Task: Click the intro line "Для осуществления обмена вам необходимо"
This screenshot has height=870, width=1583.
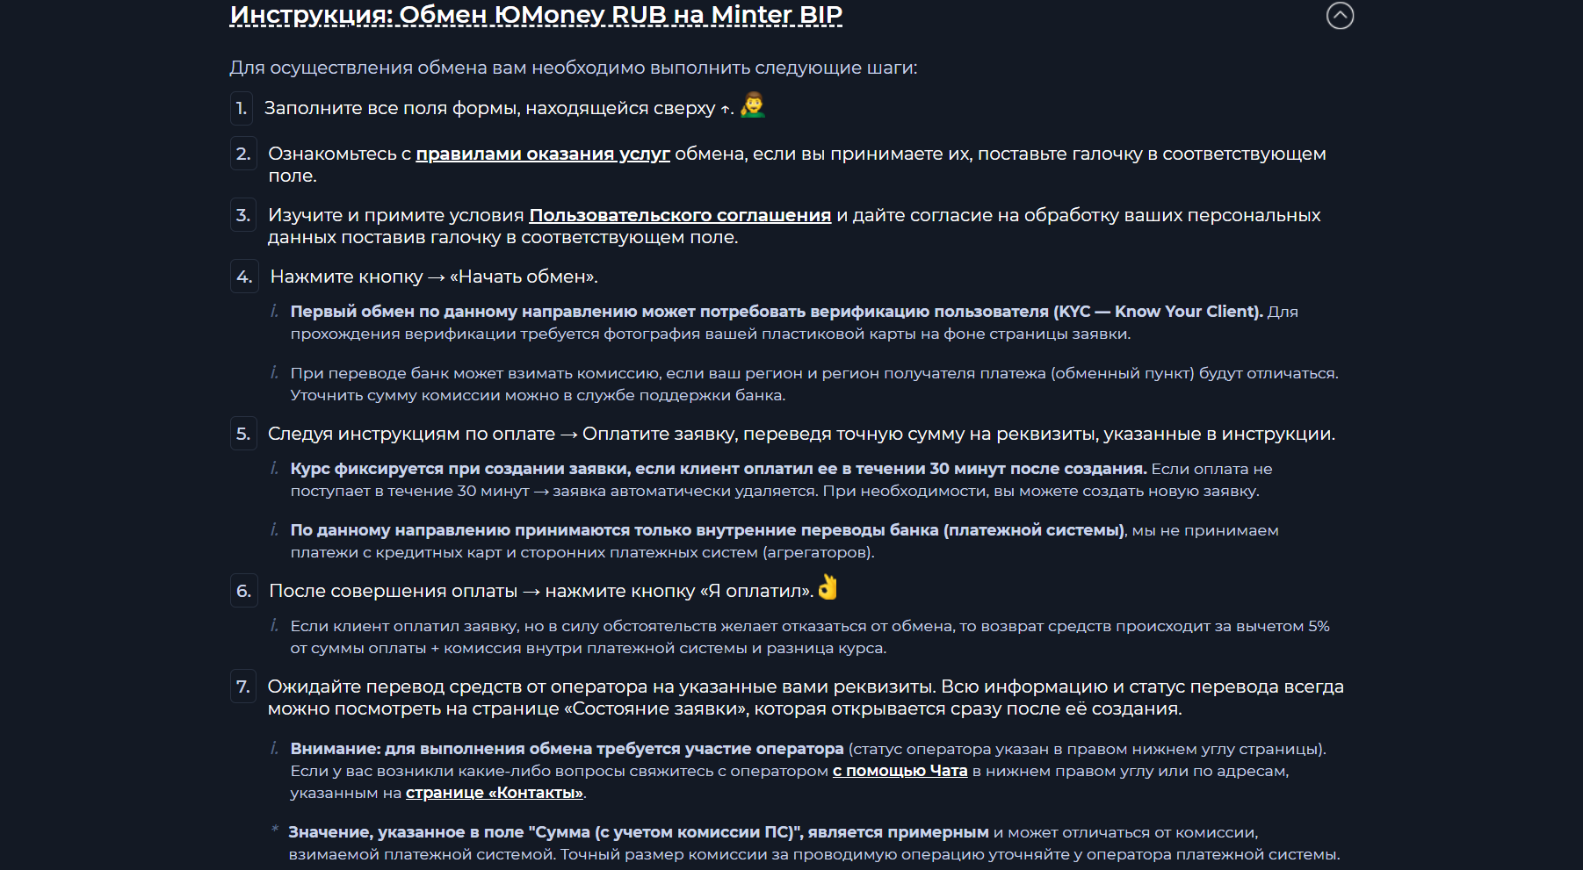Action: click(x=574, y=68)
